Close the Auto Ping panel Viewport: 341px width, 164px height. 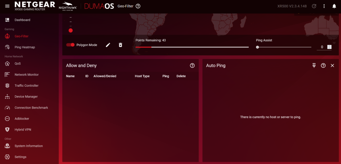332,65
